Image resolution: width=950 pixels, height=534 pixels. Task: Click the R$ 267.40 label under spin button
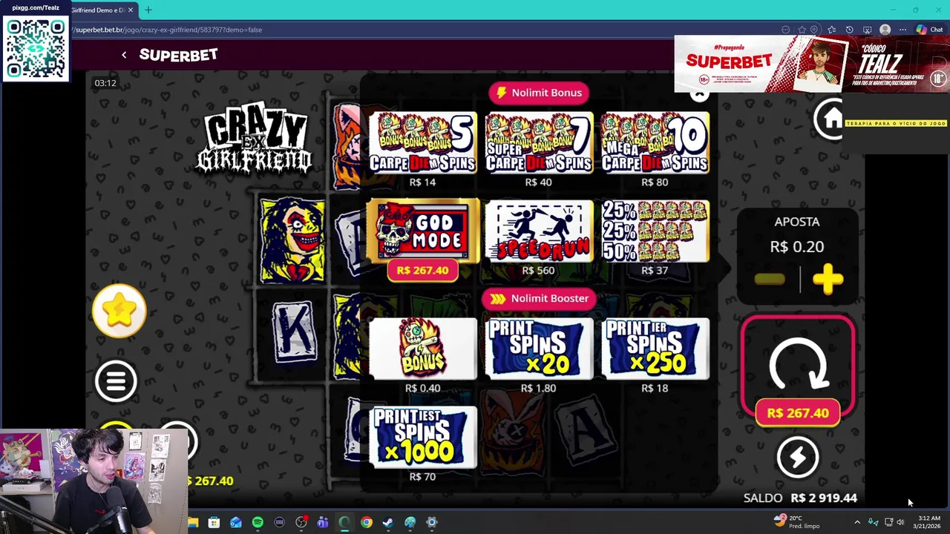click(798, 413)
